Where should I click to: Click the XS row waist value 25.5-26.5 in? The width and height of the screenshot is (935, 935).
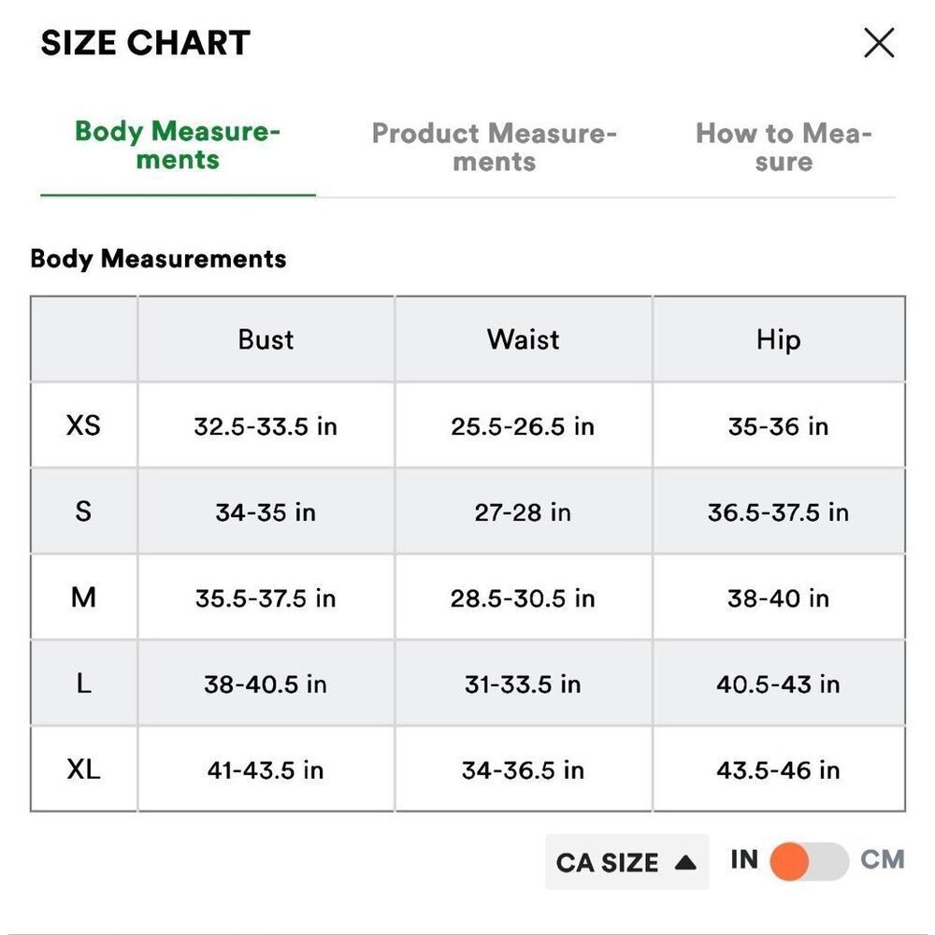click(x=523, y=426)
